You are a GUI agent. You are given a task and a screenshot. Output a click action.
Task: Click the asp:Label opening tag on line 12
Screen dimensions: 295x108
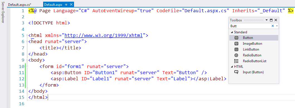[122, 79]
